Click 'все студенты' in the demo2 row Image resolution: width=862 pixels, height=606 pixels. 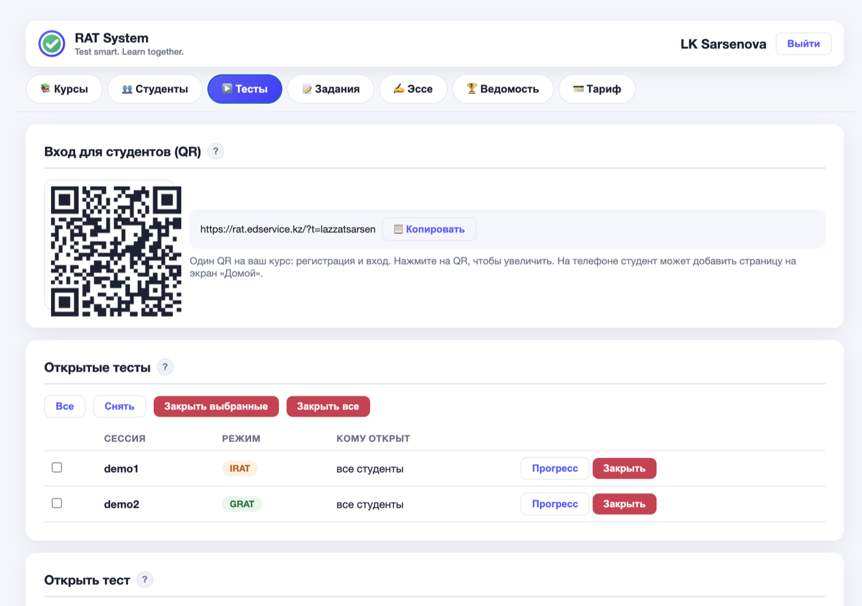370,504
